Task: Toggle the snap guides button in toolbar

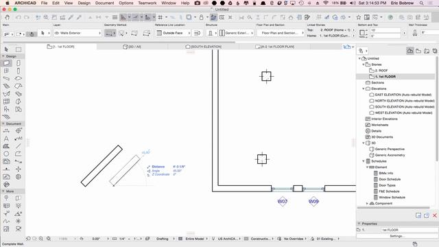Action: (x=136, y=17)
